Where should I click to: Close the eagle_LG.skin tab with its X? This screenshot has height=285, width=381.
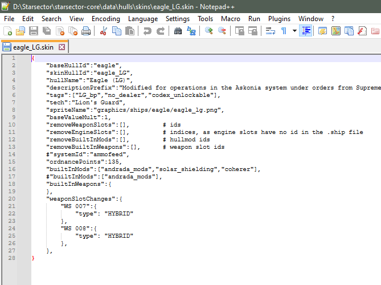[62, 47]
